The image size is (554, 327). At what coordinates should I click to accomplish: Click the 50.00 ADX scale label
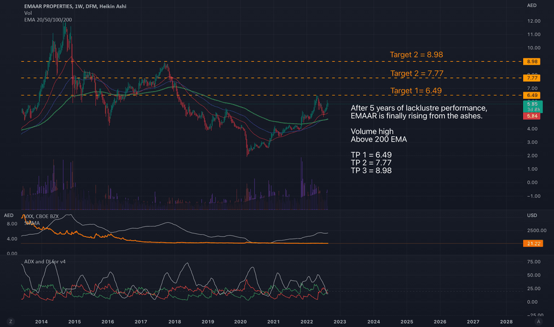[534, 275]
